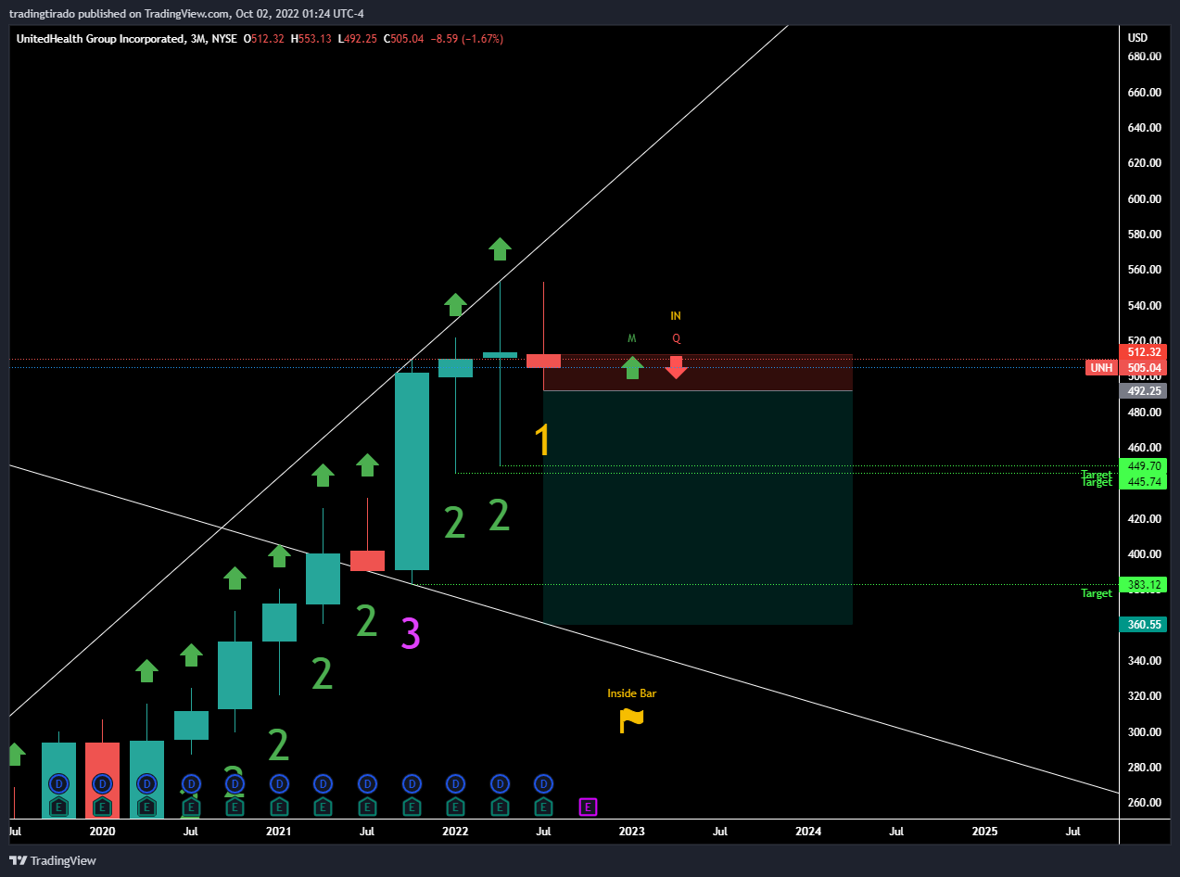Click the 2023 label on the time axis
Viewport: 1180px width, 877px height.
pos(632,832)
